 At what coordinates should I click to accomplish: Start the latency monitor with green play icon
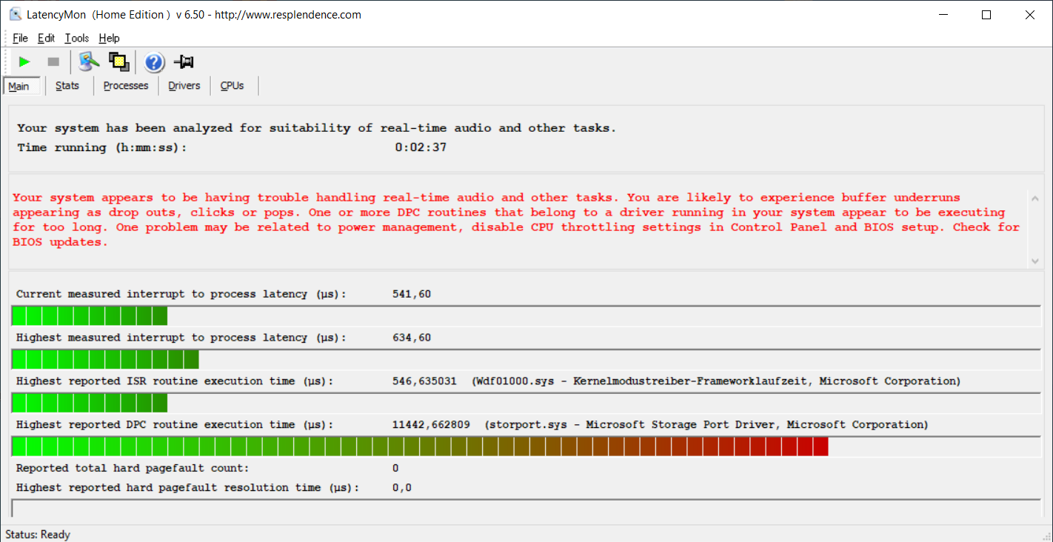(25, 62)
